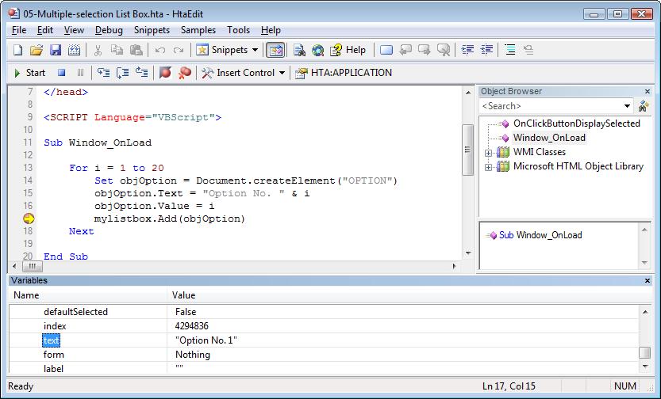Click the Step Over debug icon
This screenshot has width=661, height=399.
[x=122, y=73]
